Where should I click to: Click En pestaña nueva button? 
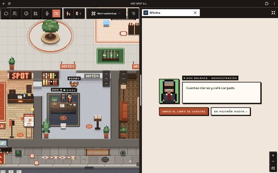(231, 111)
